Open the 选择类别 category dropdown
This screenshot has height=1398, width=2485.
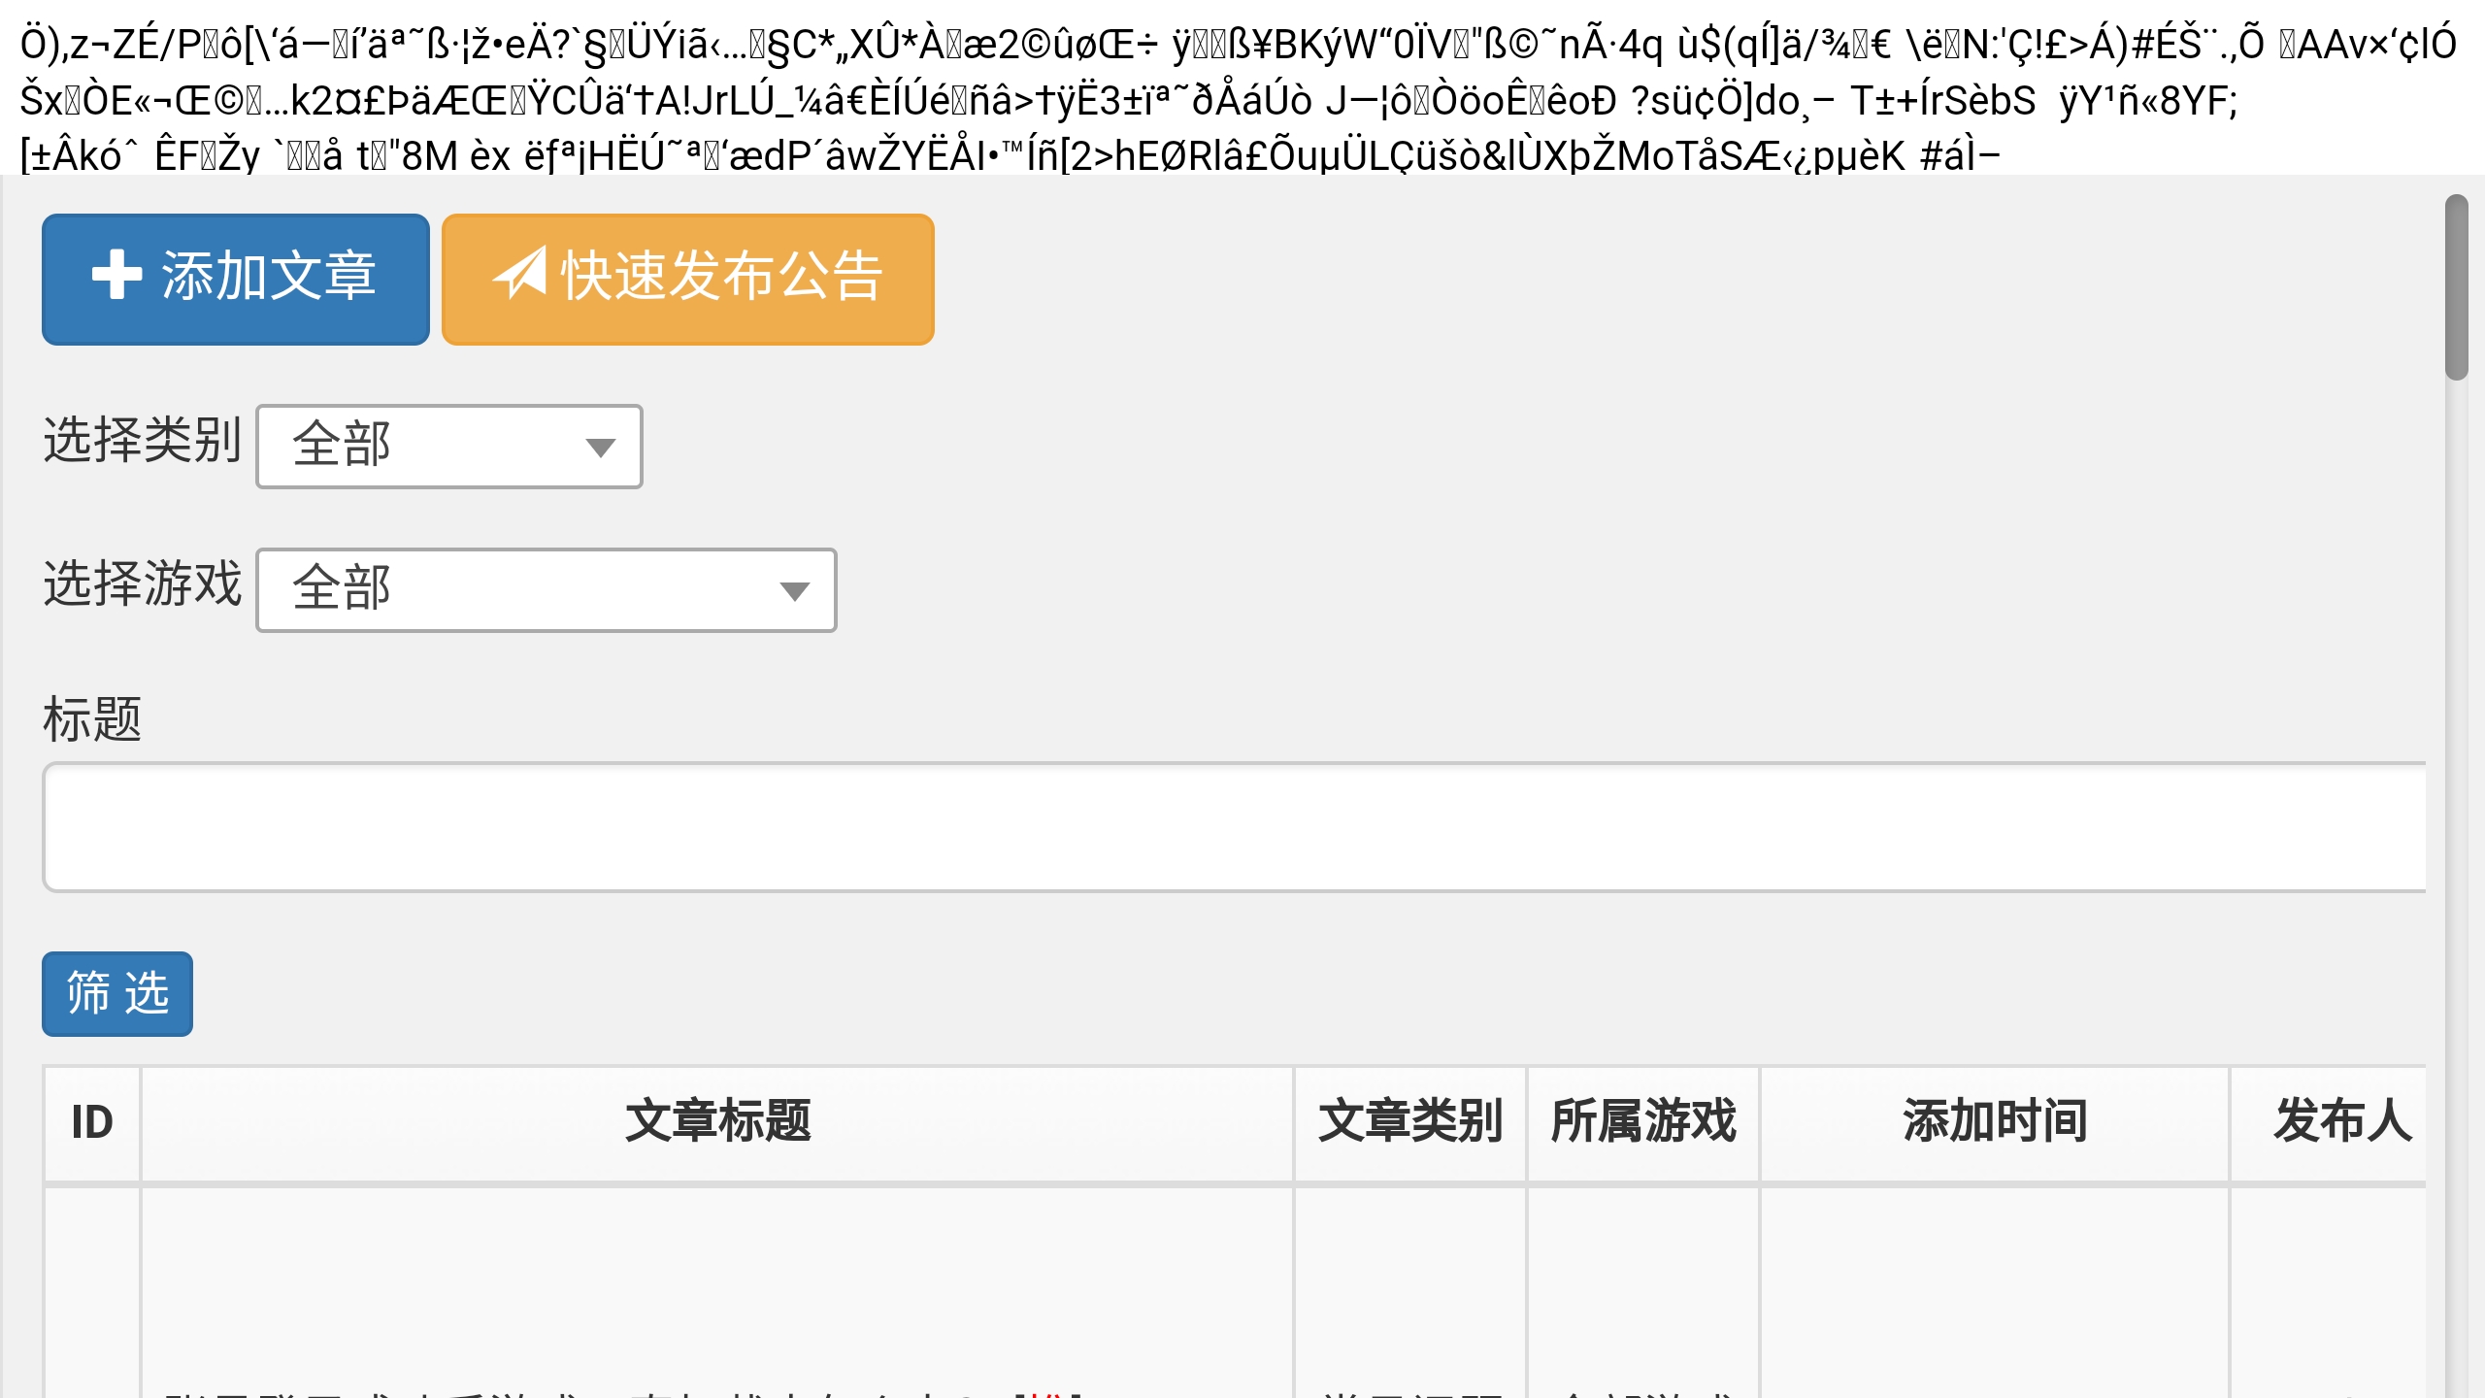449,447
